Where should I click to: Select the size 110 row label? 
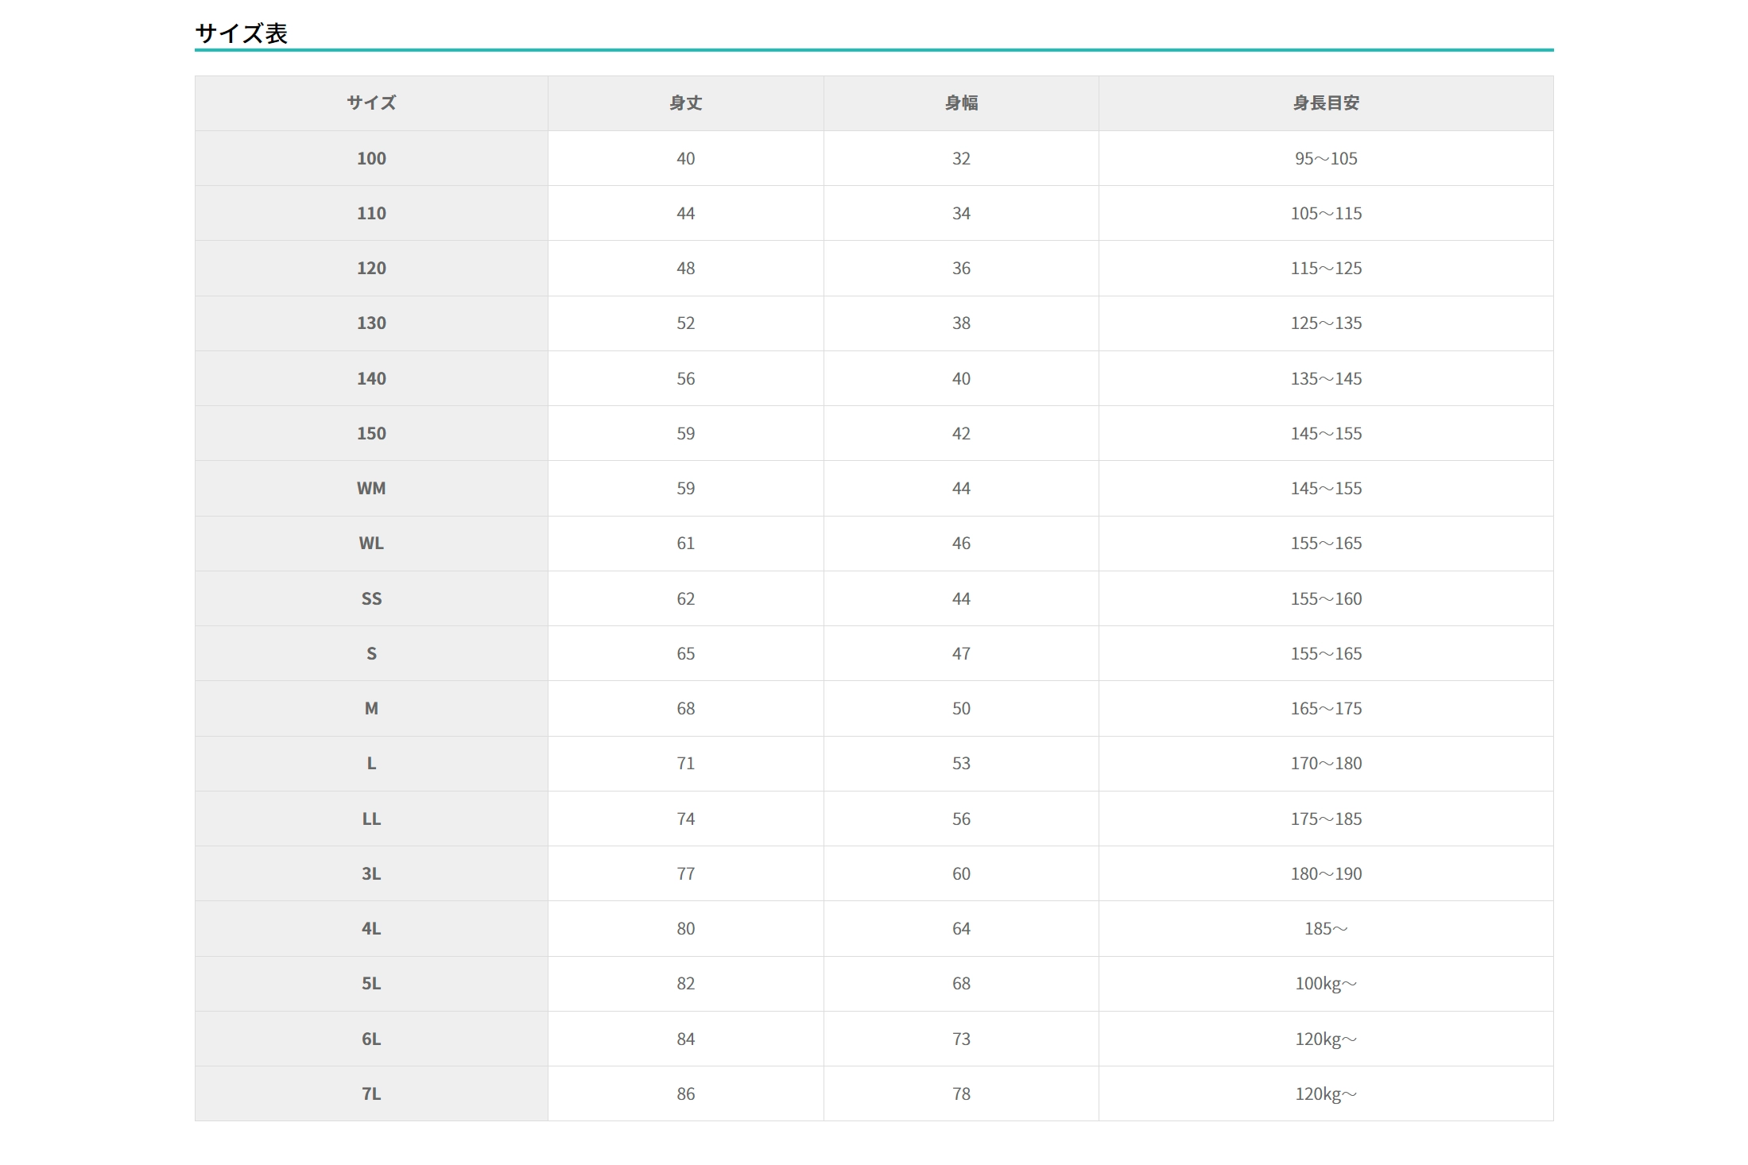371,213
